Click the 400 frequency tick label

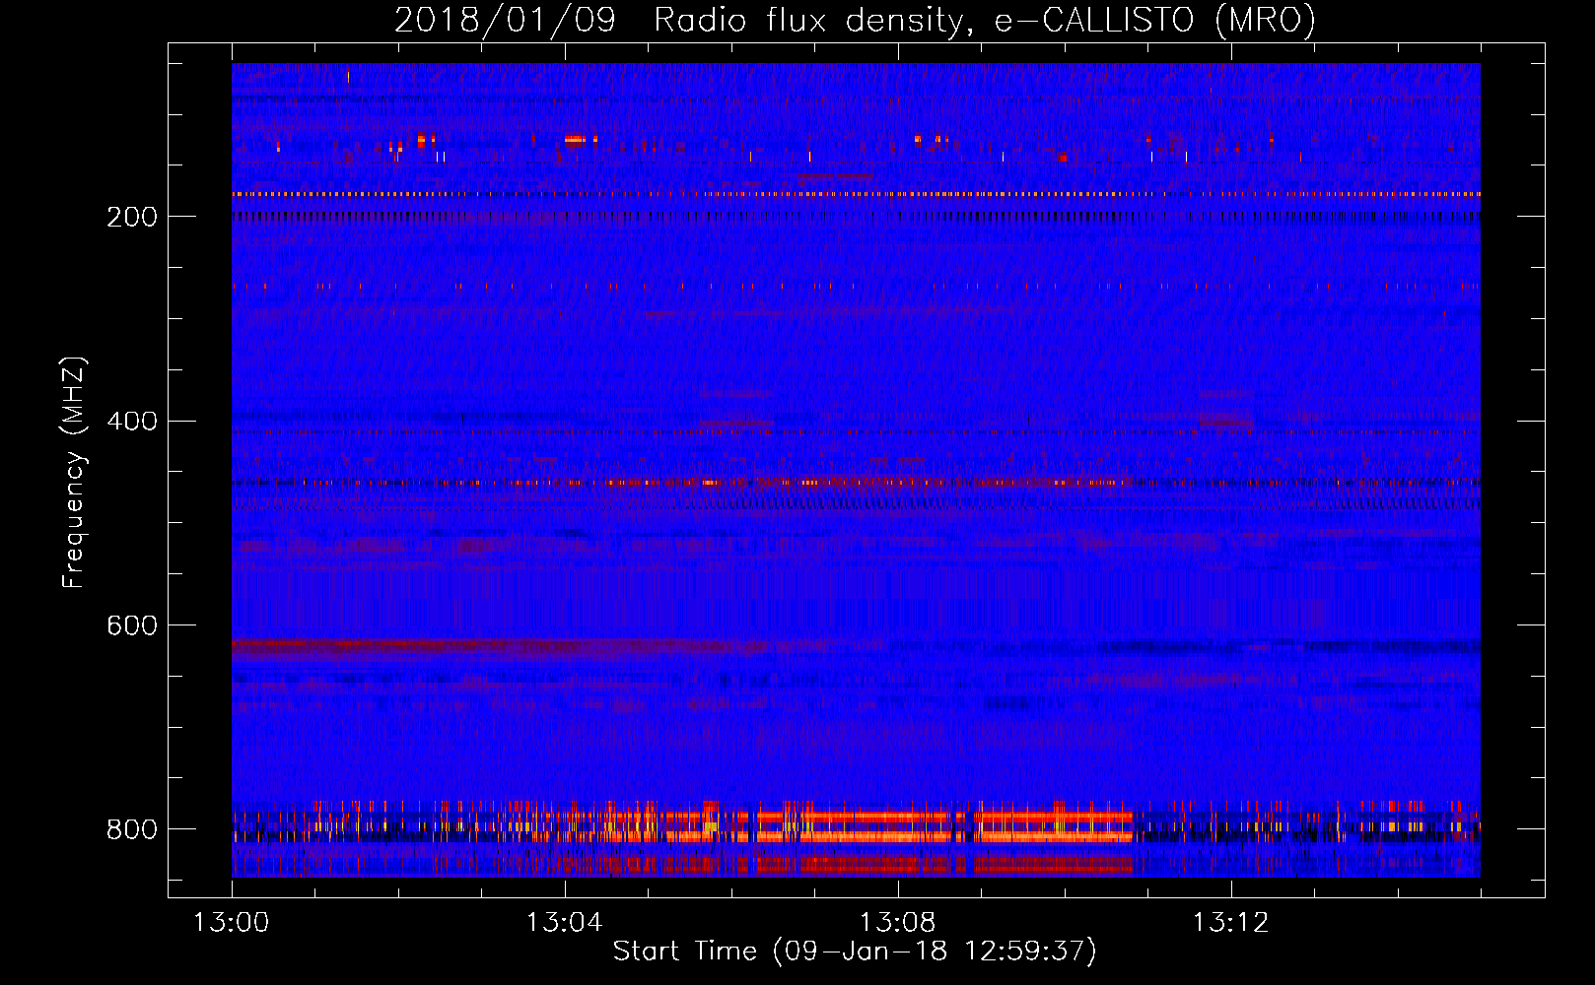(131, 422)
